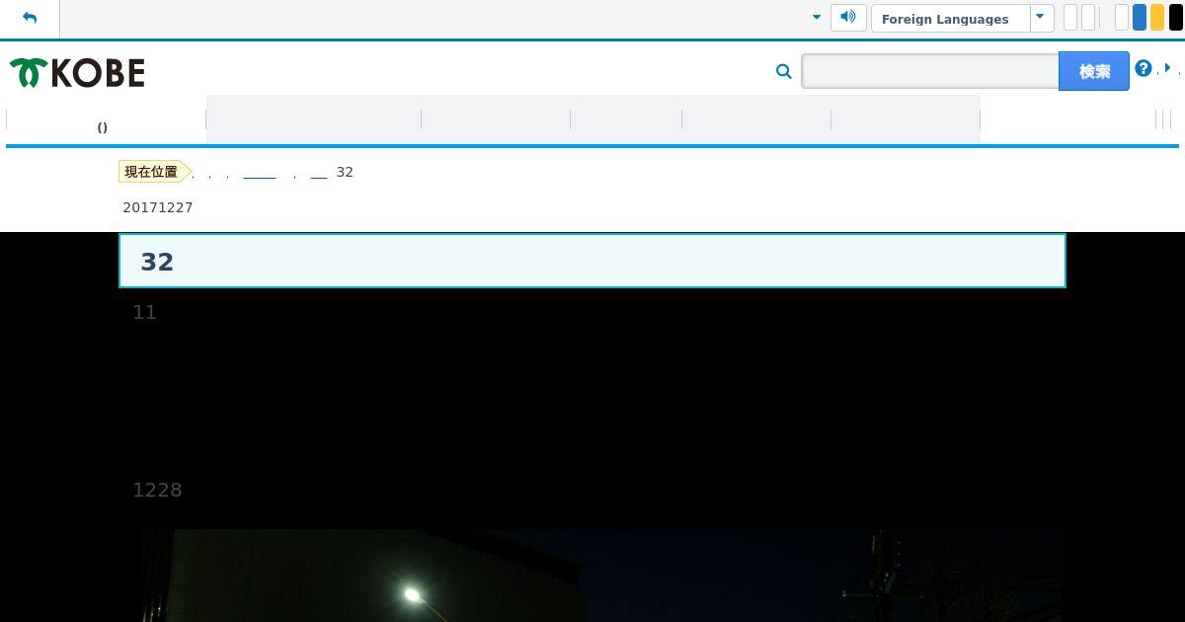
Task: Open the second navigation tab
Action: [x=314, y=120]
